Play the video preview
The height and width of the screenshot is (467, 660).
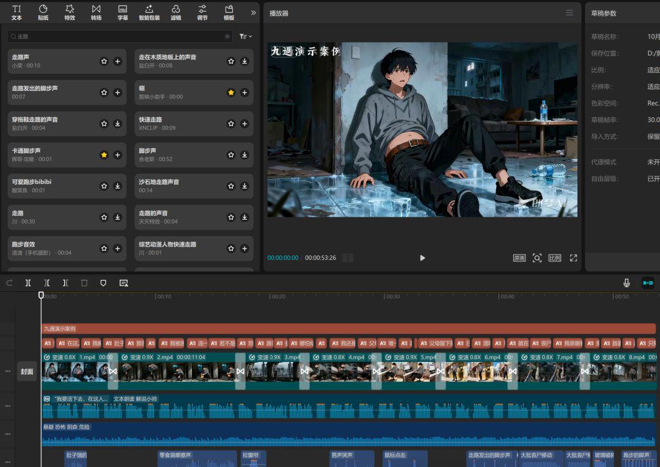point(422,258)
